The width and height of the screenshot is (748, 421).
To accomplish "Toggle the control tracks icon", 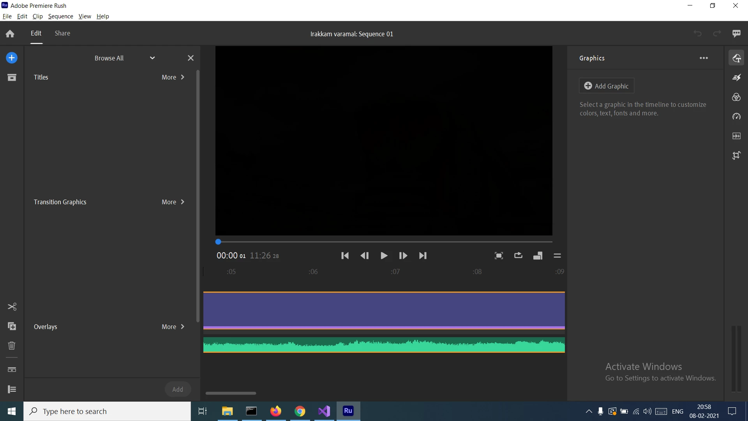I will pyautogui.click(x=12, y=389).
